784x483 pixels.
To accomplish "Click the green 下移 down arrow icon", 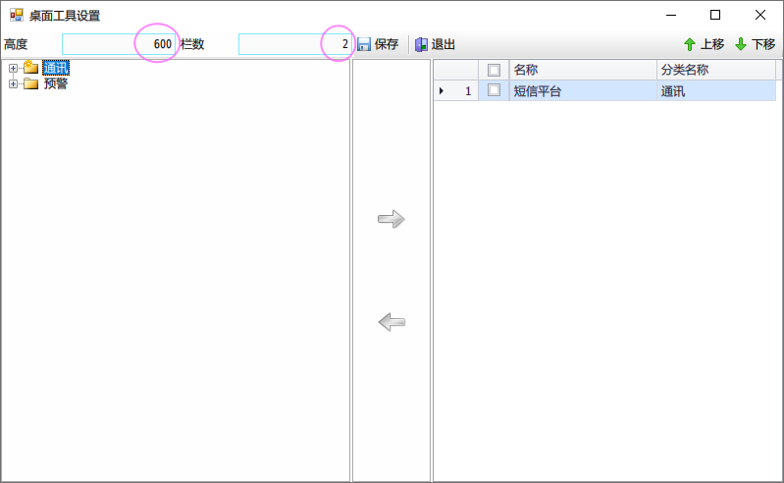I will pos(741,44).
